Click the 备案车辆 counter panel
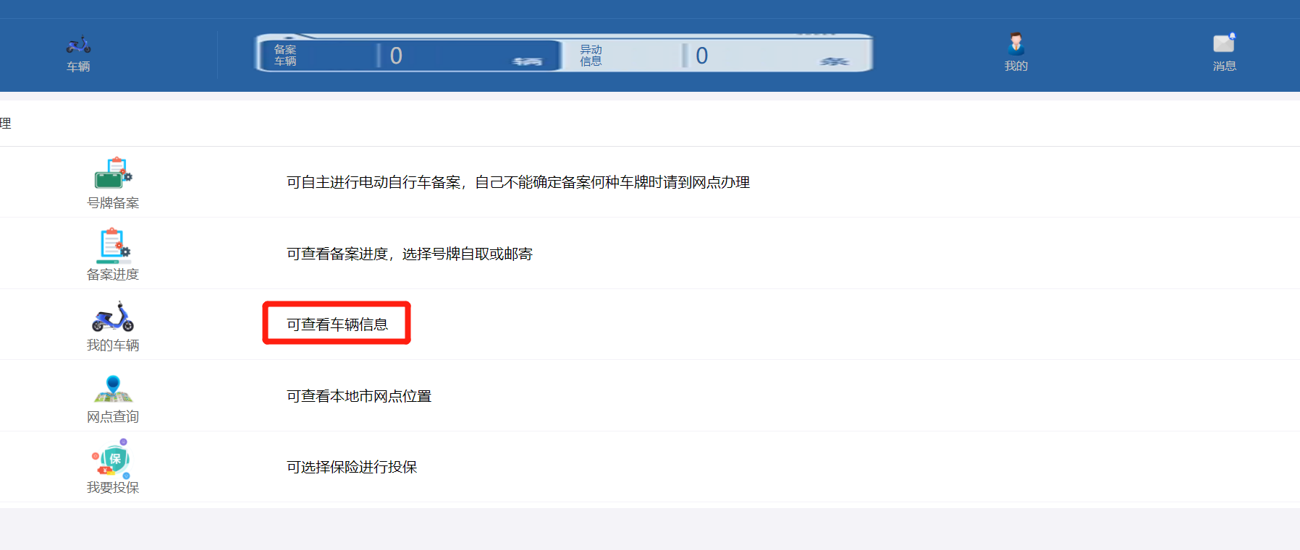The height and width of the screenshot is (550, 1300). coord(409,55)
